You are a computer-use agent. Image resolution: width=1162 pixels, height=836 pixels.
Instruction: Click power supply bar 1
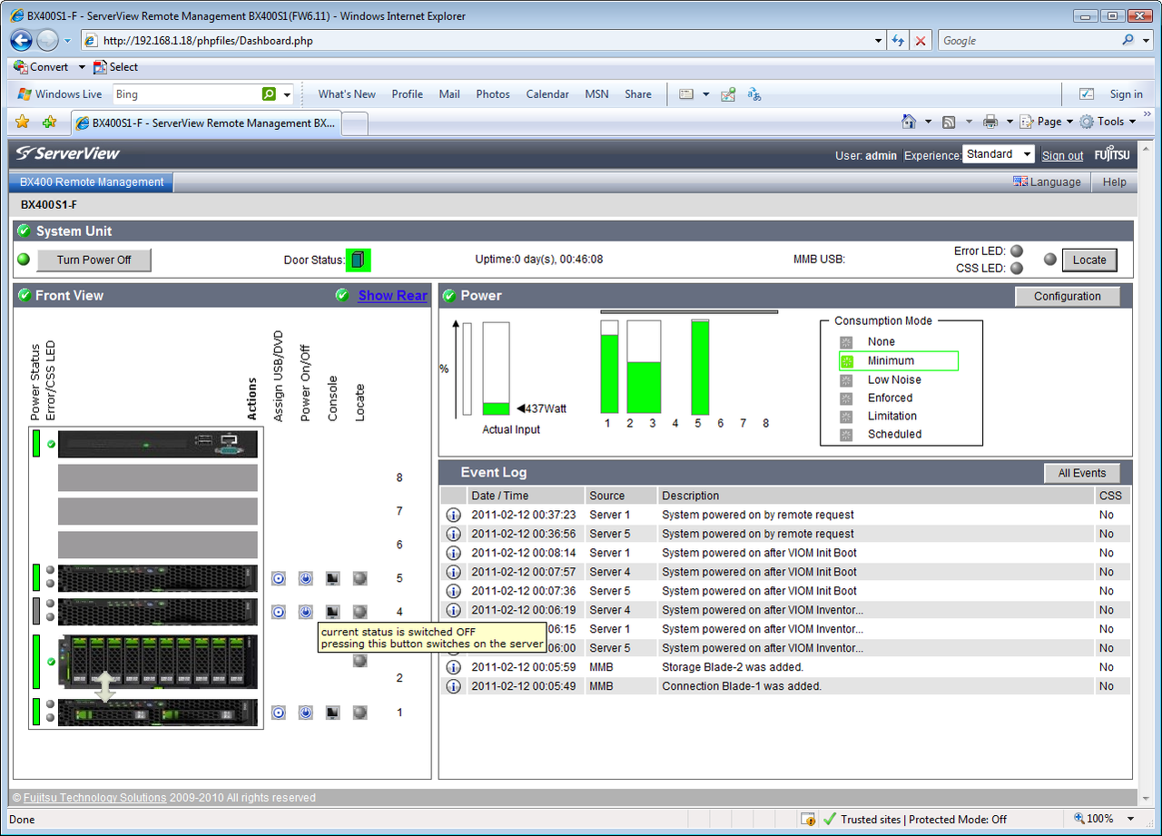pos(609,366)
